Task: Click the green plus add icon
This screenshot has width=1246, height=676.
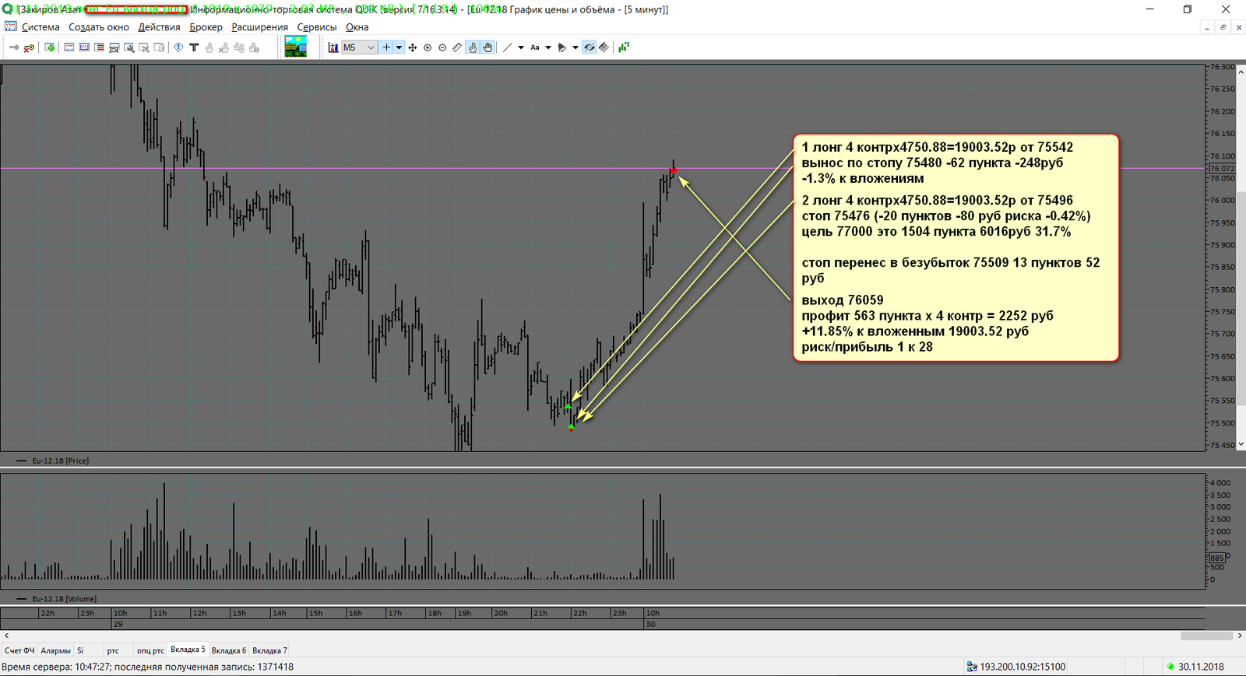Action: [x=49, y=47]
